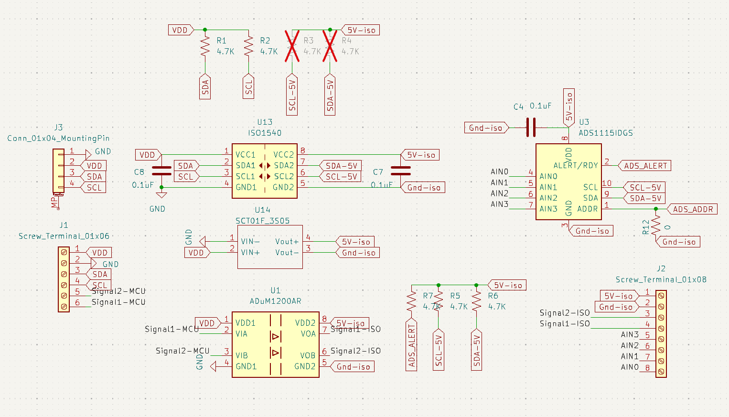Select the vertical SDA label below R1
This screenshot has height=417, width=729.
coord(205,86)
